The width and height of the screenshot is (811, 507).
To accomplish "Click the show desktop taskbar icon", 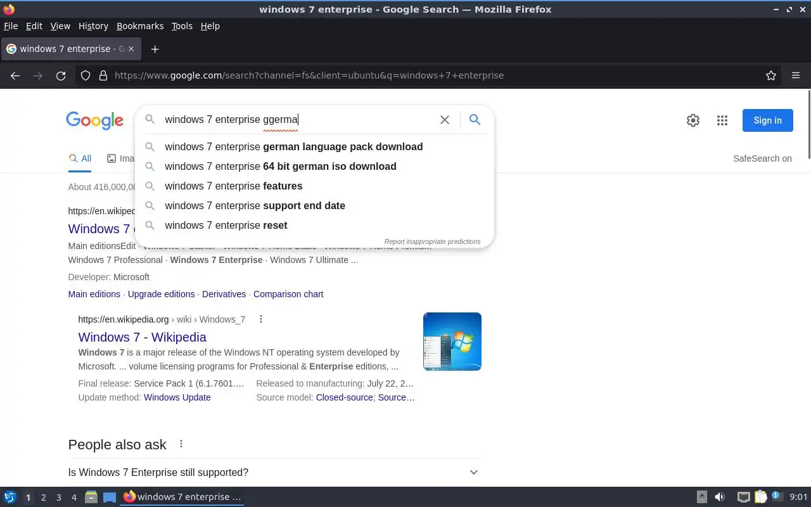I will [110, 497].
